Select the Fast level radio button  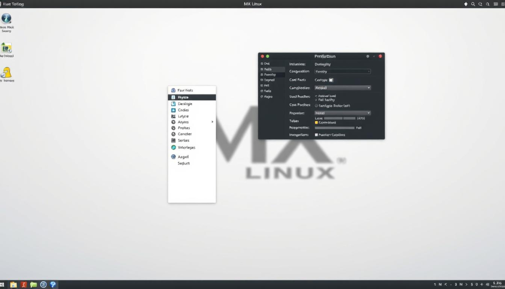pyautogui.click(x=316, y=100)
